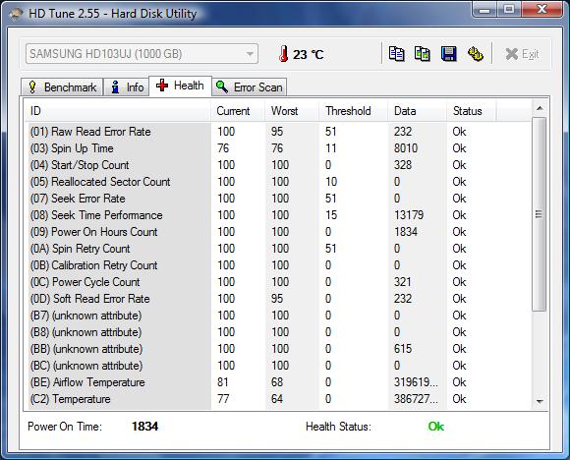This screenshot has height=460, width=570.
Task: Select the (0A) Spin Retry Count row
Action: [x=278, y=249]
